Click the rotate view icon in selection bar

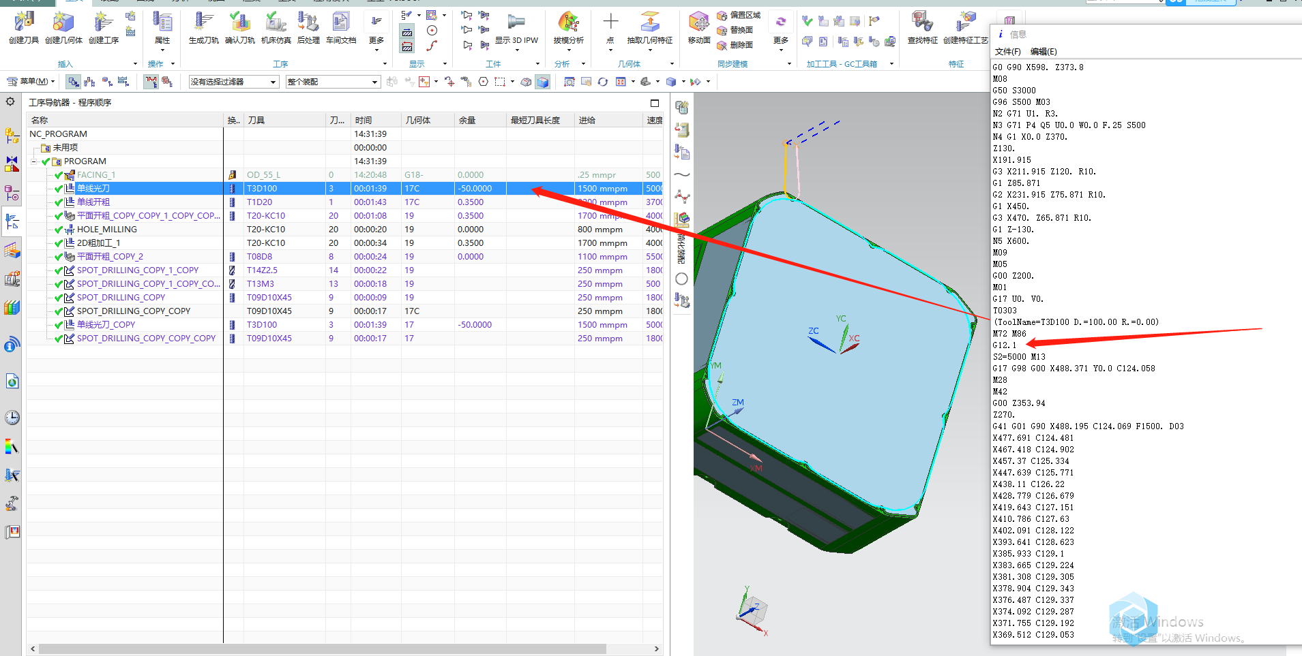click(603, 82)
